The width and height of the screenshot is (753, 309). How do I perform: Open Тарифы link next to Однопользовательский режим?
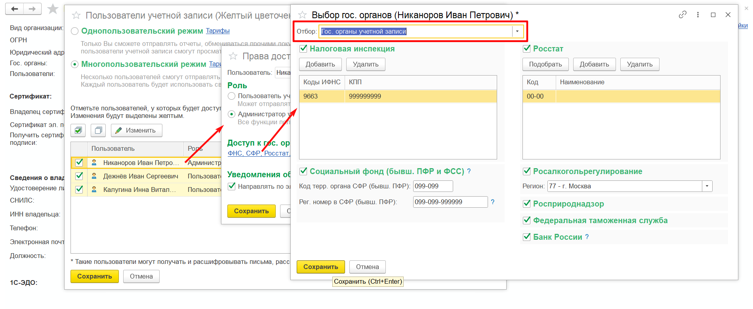[217, 30]
